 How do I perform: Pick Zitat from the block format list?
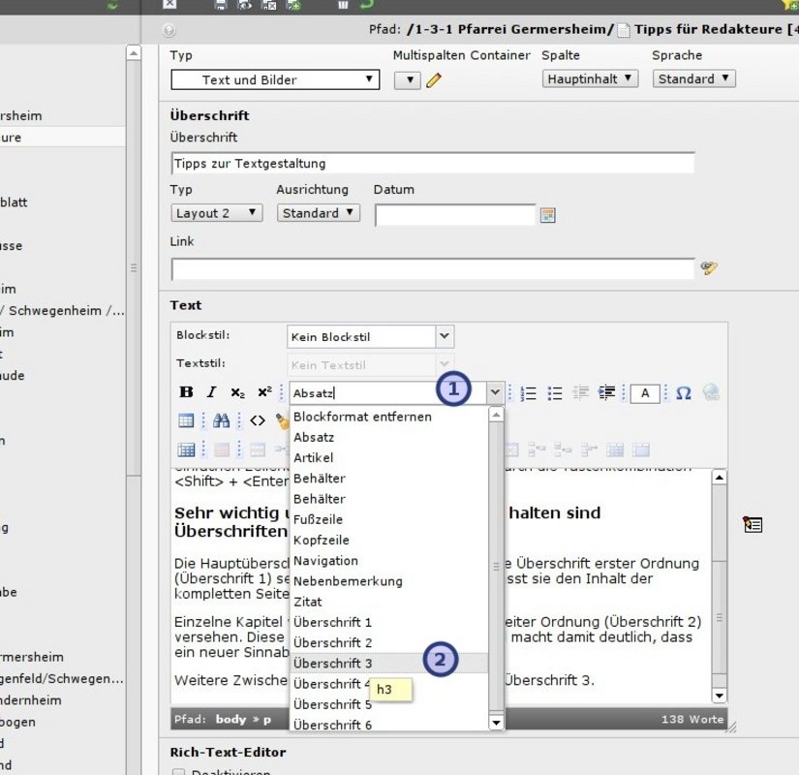point(310,602)
